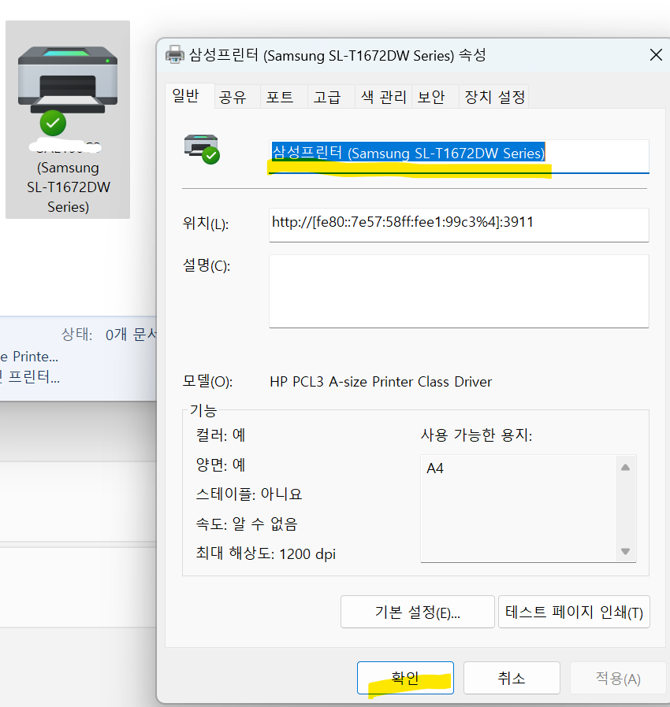
Task: Click the printer name input field
Action: [x=459, y=157]
